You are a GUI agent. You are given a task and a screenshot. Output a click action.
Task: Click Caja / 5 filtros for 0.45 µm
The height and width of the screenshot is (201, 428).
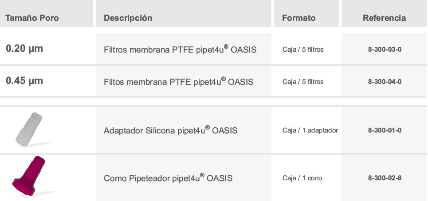tap(303, 82)
